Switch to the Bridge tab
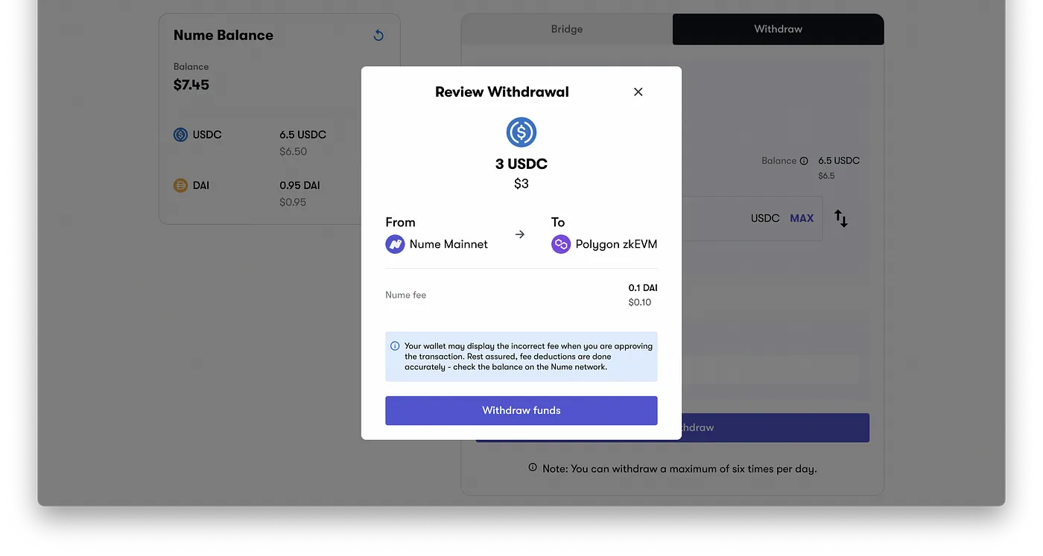This screenshot has width=1043, height=556. pyautogui.click(x=566, y=29)
